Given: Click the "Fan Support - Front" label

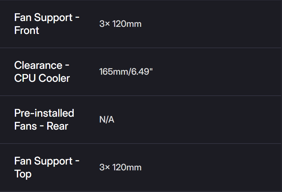Looking at the screenshot, I should coord(47,24).
